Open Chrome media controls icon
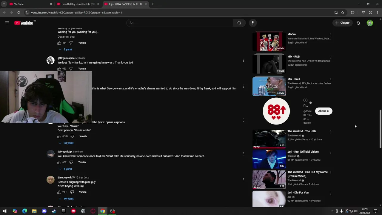 363,13
